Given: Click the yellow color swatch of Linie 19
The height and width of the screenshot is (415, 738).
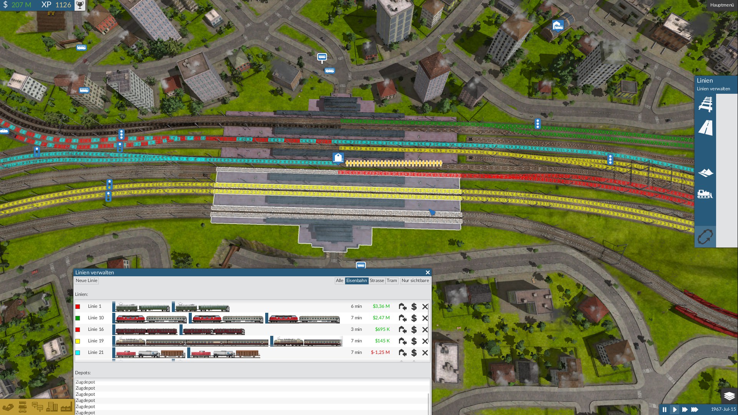Looking at the screenshot, I should click(78, 341).
